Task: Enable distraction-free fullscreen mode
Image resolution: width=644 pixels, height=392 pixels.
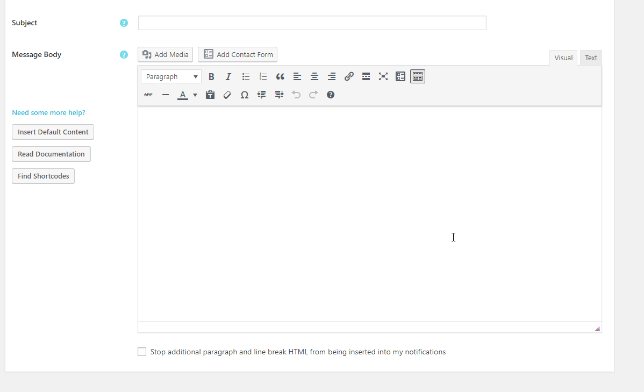Action: pyautogui.click(x=383, y=77)
